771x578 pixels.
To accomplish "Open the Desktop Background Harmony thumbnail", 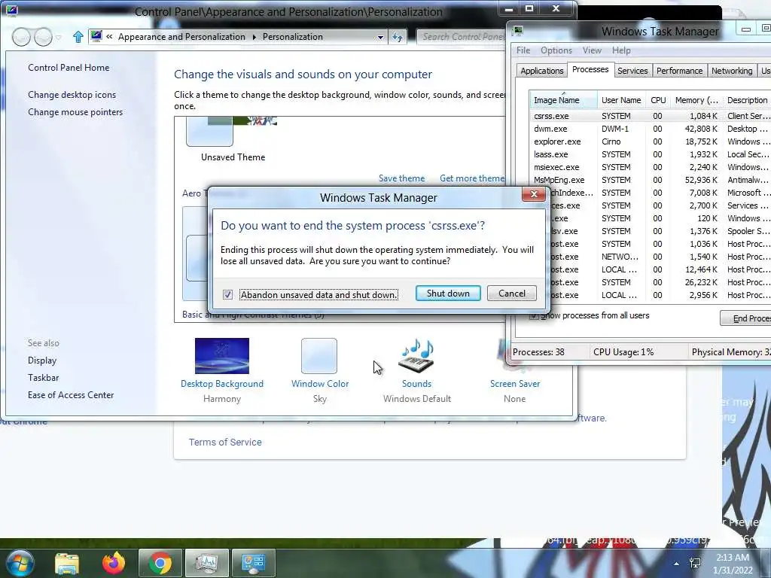I will click(222, 356).
